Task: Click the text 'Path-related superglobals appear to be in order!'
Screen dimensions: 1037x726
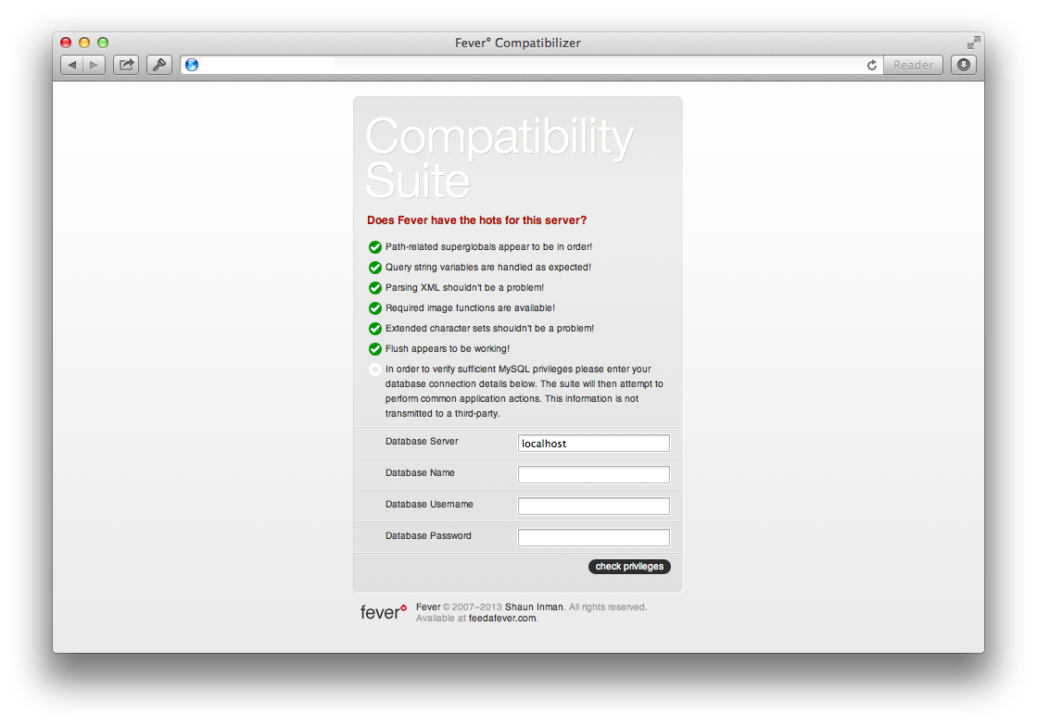Action: tap(488, 246)
